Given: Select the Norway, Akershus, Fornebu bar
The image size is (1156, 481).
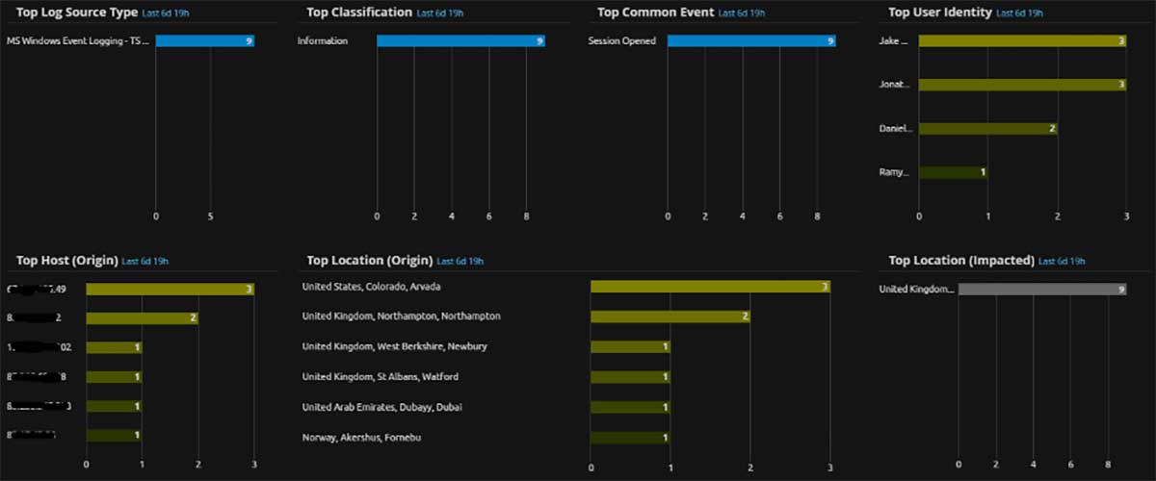Looking at the screenshot, I should coord(630,438).
